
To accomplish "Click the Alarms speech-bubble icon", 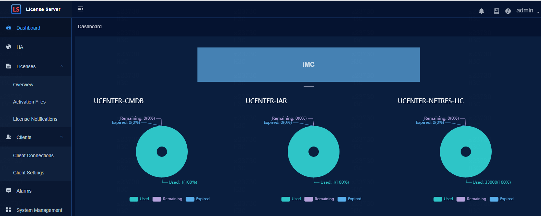I will click(x=9, y=191).
